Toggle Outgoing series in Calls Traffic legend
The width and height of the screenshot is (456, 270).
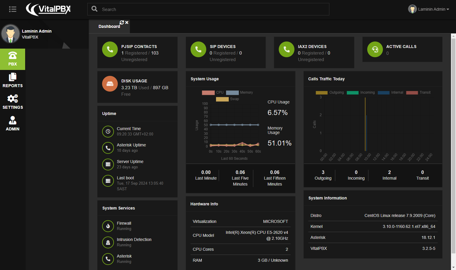pos(330,92)
